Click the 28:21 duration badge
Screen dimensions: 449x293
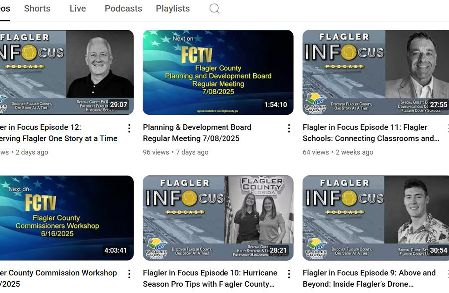278,251
